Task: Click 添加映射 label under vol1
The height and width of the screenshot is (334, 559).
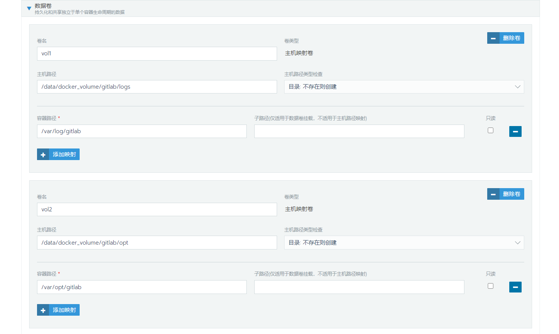Action: click(64, 154)
